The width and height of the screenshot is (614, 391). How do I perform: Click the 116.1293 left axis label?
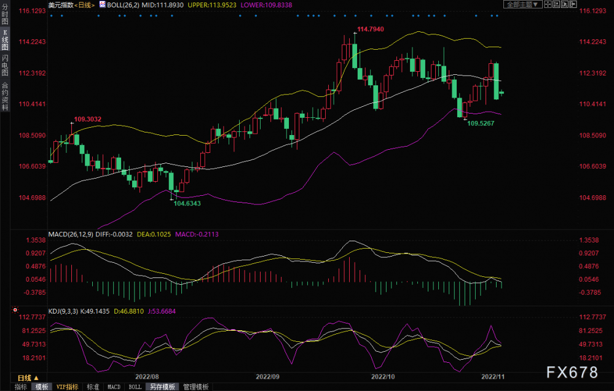coord(32,11)
